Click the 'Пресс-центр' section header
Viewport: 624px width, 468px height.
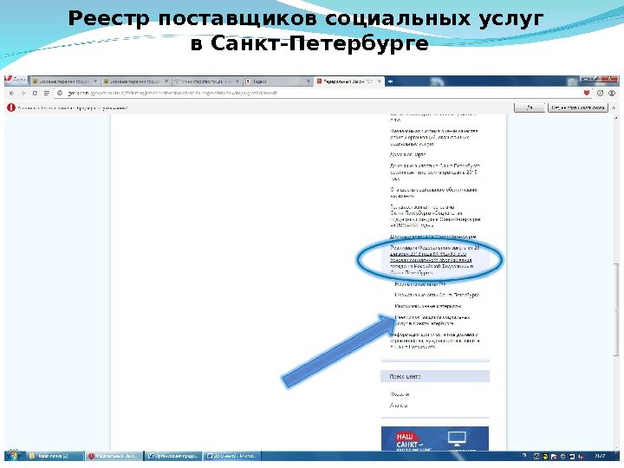coord(435,376)
